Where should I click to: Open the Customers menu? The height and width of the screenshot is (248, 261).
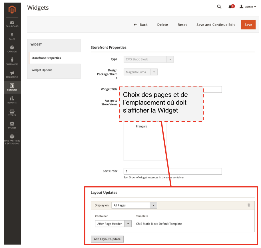coord(12,62)
